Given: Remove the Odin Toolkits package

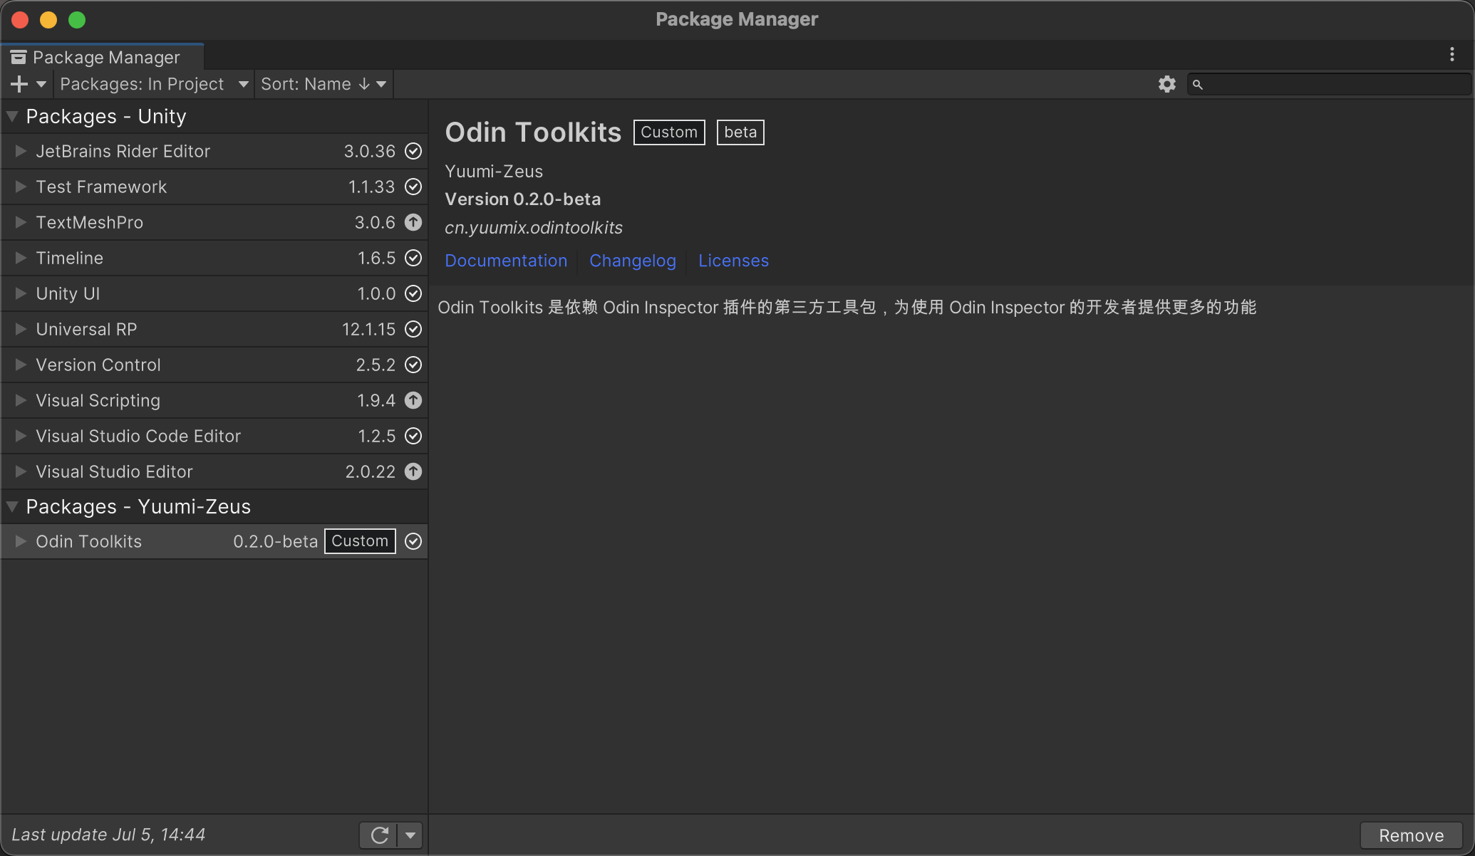Looking at the screenshot, I should (1411, 835).
